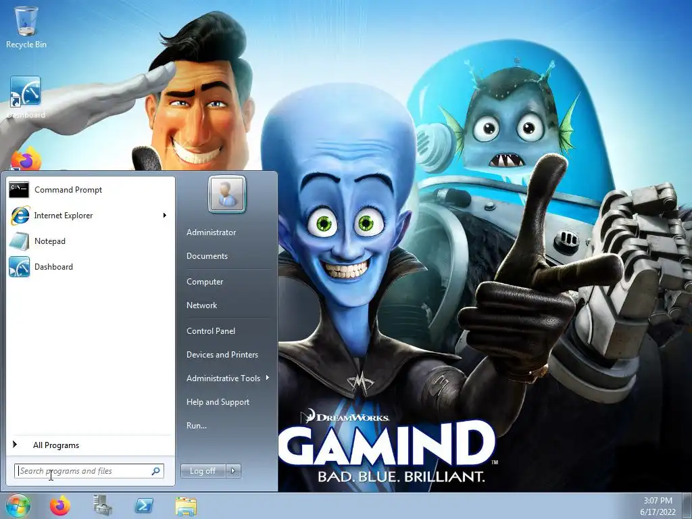Click the Internet Explorer icon in Start menu

20,216
